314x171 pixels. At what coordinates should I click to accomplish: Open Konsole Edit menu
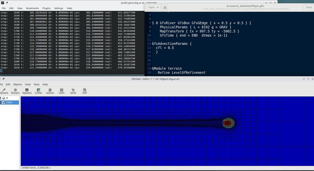pos(11,8)
